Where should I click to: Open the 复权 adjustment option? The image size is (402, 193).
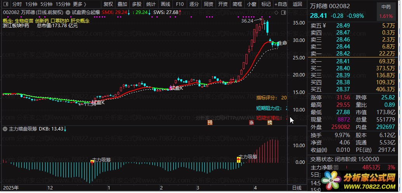pos(108,4)
